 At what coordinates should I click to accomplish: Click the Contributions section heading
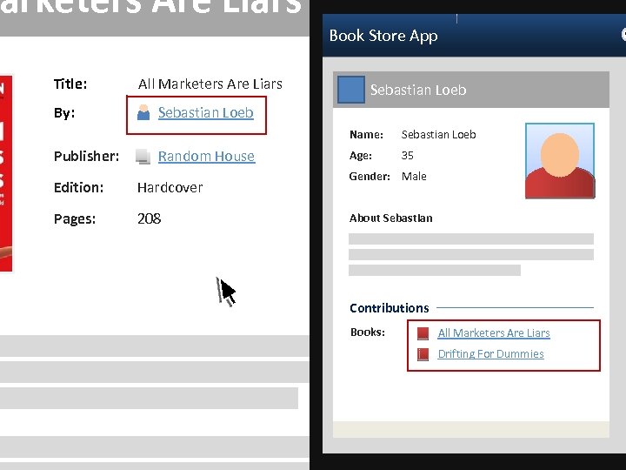tap(390, 308)
